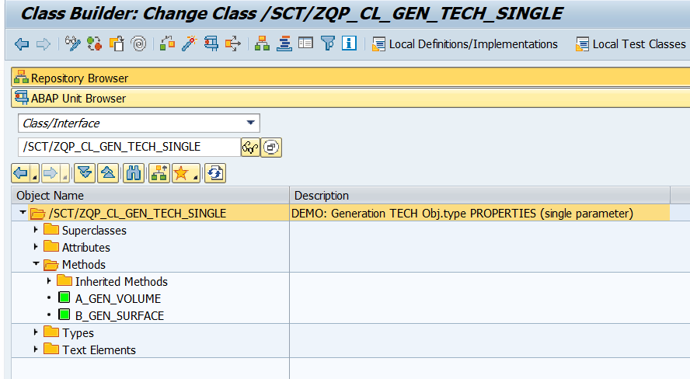690x379 pixels.
Task: Open the class hierarchy display icon
Action: 263,44
